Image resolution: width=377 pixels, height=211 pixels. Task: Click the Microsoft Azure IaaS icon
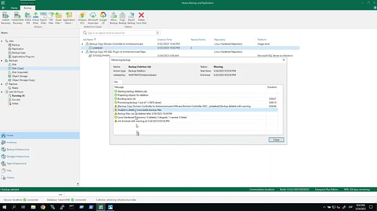coord(93,18)
